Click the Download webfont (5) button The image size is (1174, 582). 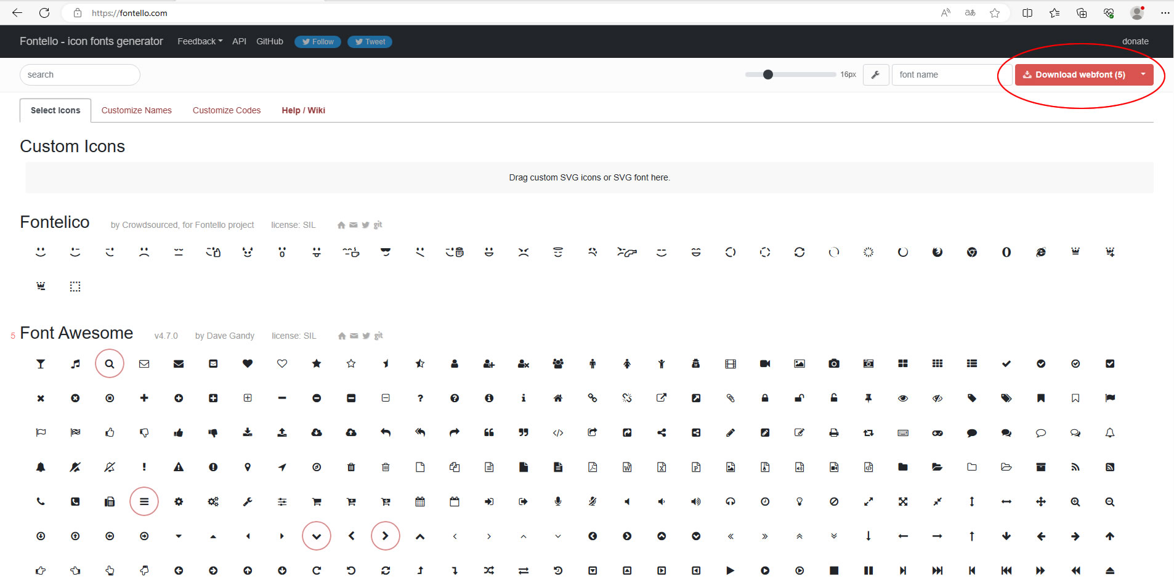tap(1074, 75)
